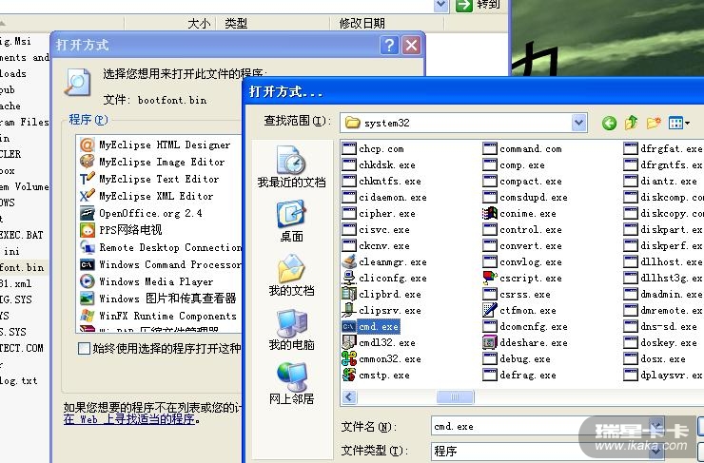This screenshot has height=463, width=704.
Task: Sort by 类型 column header
Action: [236, 24]
